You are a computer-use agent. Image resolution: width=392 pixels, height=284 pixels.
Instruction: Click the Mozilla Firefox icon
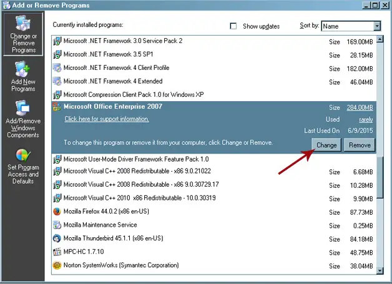coord(57,212)
